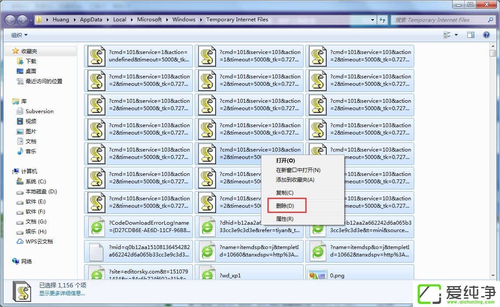Open the 下载 folder in favorites
The image size is (500, 307).
[x=31, y=61]
